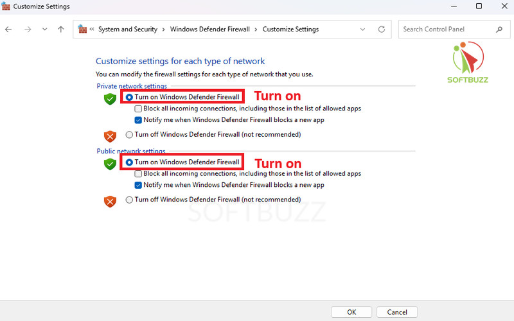The width and height of the screenshot is (514, 321).
Task: Click the search magnifier icon
Action: [x=499, y=30]
